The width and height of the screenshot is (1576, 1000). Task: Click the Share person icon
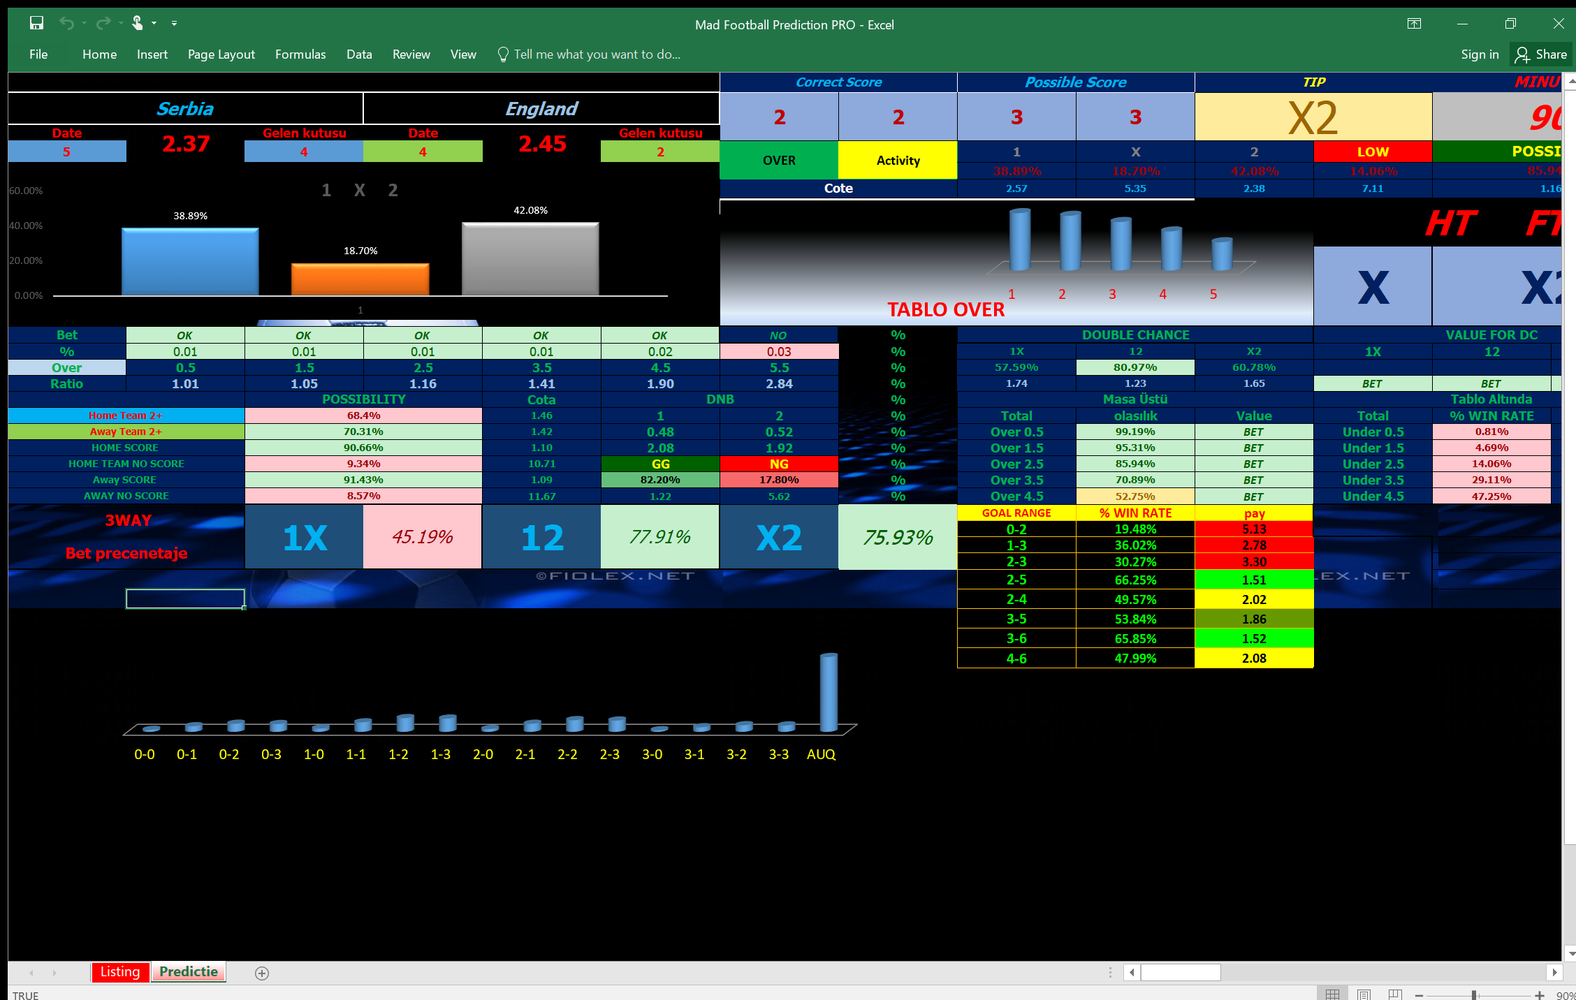pyautogui.click(x=1522, y=54)
